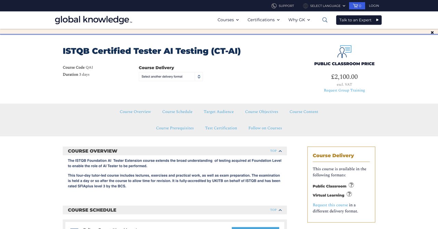Expand the Certifications menu
The width and height of the screenshot is (438, 229).
263,20
